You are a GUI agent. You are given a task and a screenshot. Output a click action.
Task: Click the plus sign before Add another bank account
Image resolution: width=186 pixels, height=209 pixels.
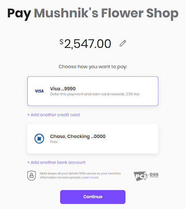pos(28,162)
